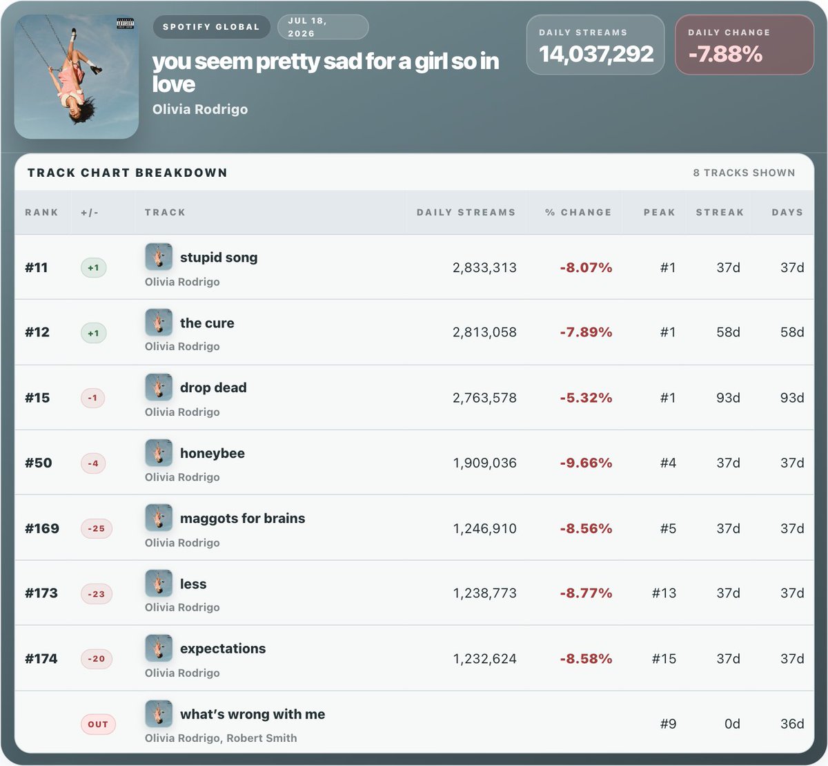The width and height of the screenshot is (828, 766).
Task: Click peak #9 in last row
Action: 668,724
